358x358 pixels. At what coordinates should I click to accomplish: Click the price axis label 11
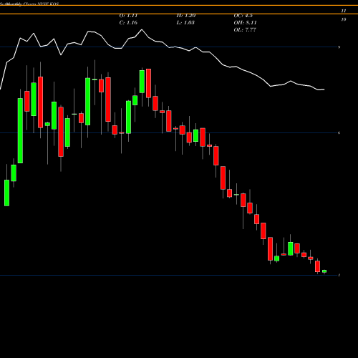(344, 11)
